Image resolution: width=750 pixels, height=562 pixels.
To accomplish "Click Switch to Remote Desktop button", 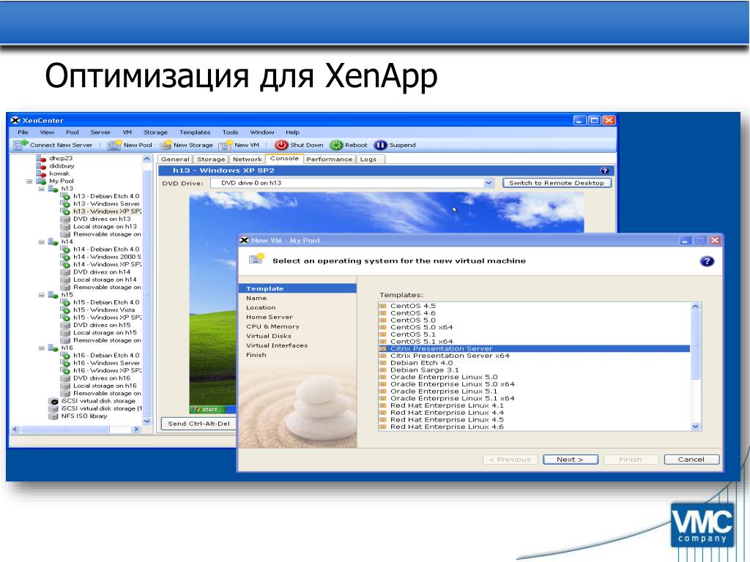I will click(557, 183).
